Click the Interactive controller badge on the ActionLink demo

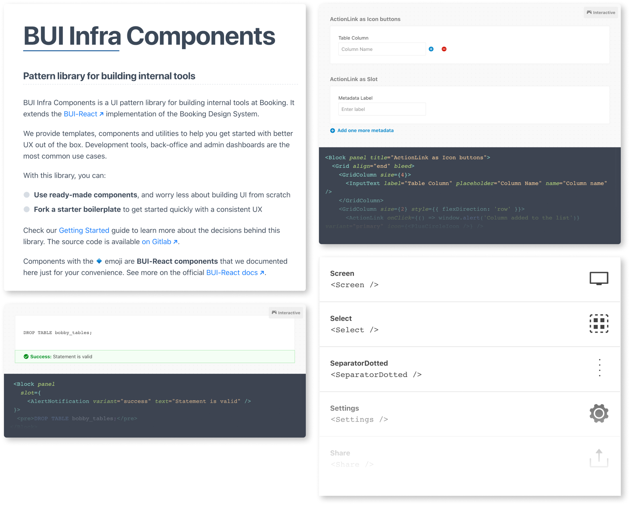pos(601,12)
